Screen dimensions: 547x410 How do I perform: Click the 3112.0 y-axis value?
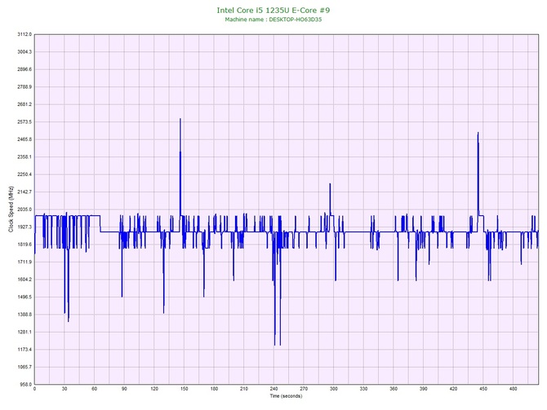(24, 34)
